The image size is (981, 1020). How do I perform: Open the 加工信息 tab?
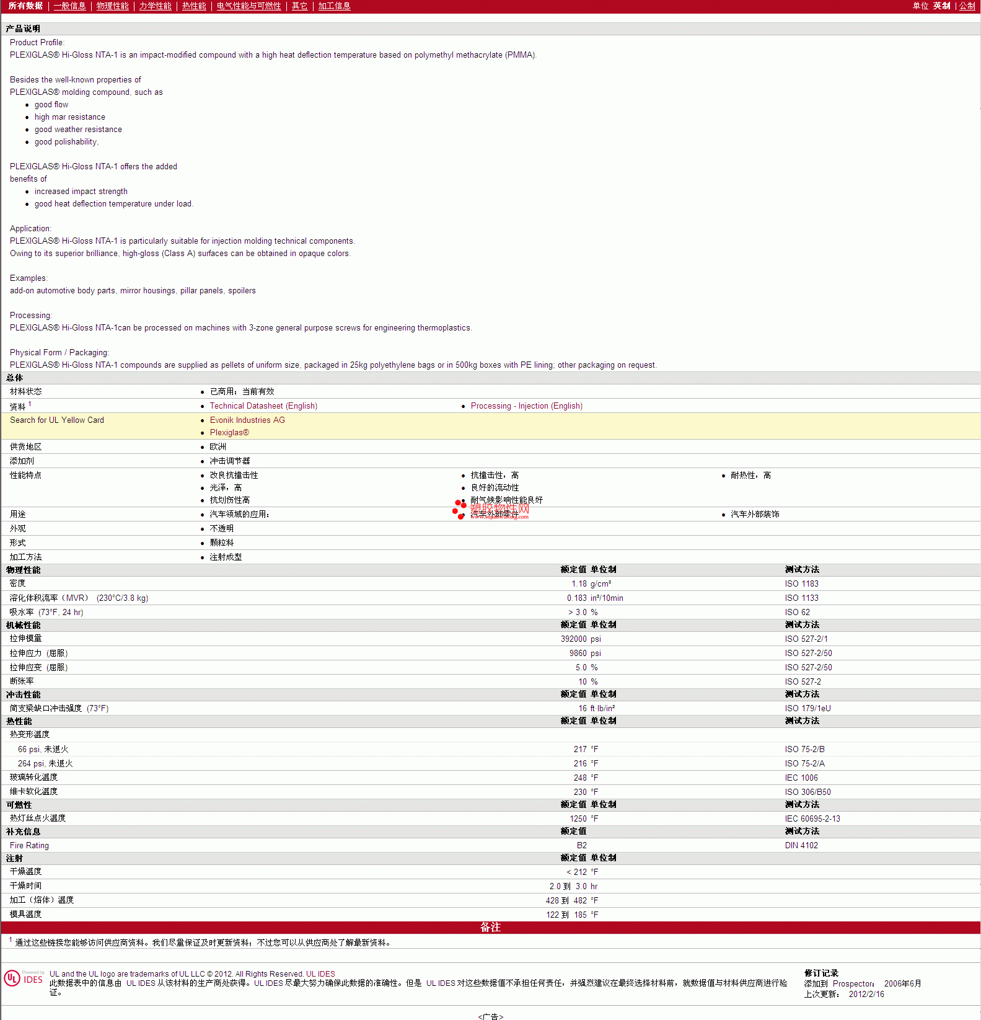335,6
